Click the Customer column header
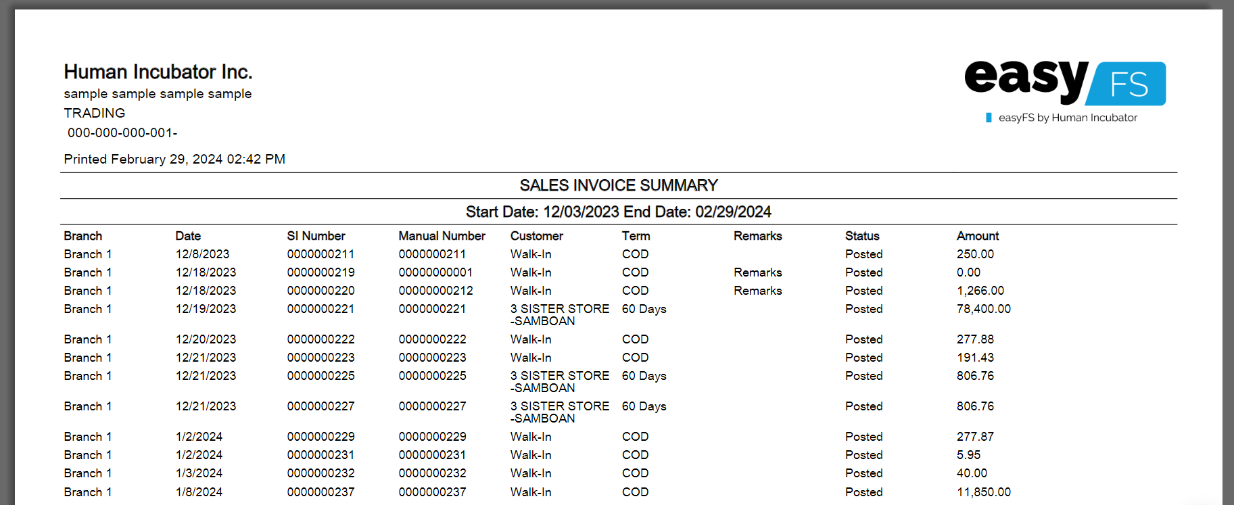Image resolution: width=1234 pixels, height=505 pixels. [536, 236]
